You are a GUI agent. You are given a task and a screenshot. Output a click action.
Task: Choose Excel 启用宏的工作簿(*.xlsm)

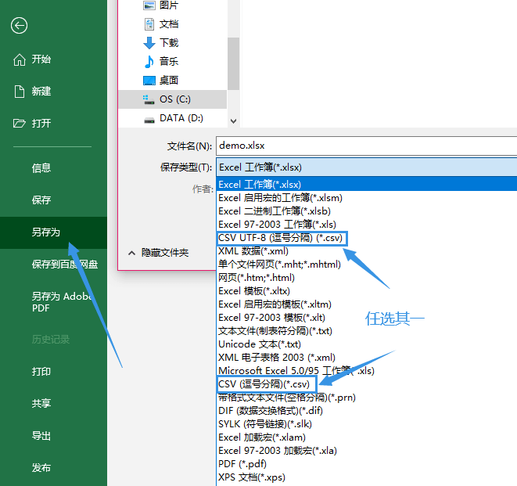(280, 198)
